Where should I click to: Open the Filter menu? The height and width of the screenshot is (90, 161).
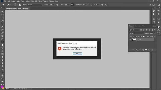coord(32,1)
